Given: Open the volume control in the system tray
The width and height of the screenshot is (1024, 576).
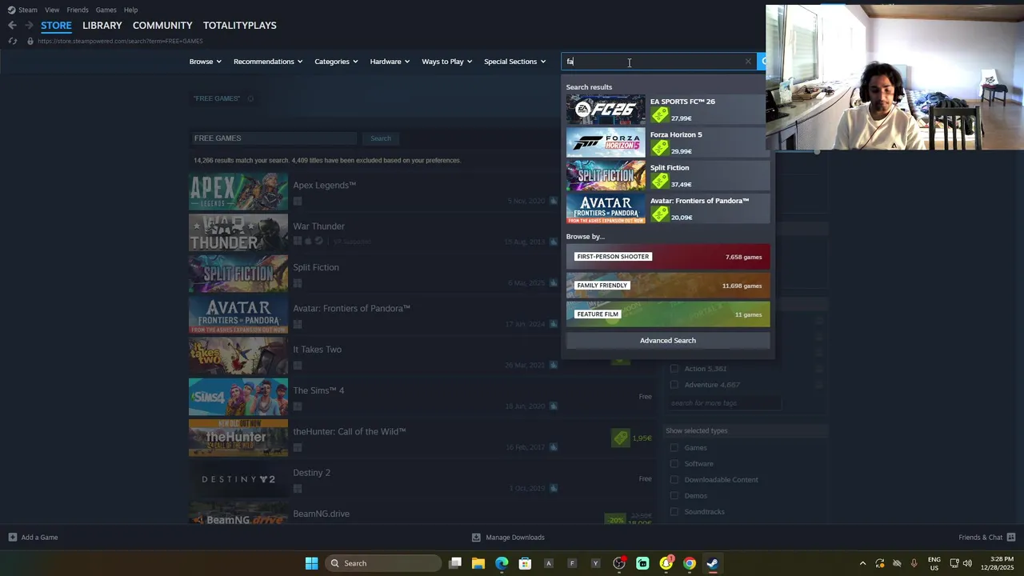Looking at the screenshot, I should pyautogui.click(x=967, y=563).
